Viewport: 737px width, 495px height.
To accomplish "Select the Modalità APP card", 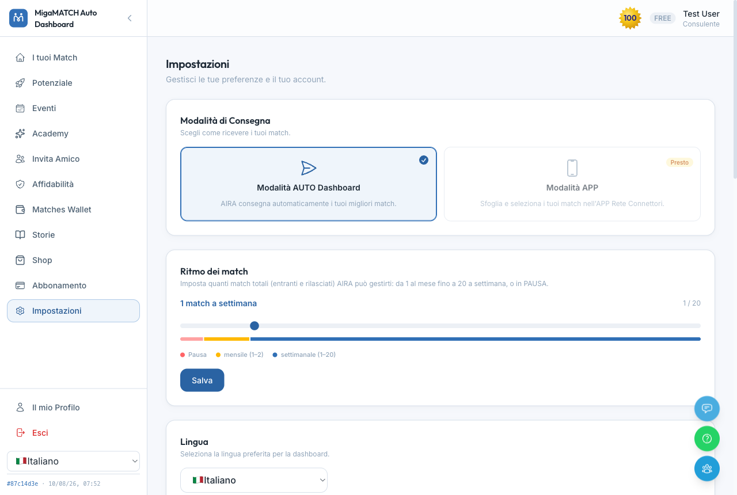I will point(572,184).
